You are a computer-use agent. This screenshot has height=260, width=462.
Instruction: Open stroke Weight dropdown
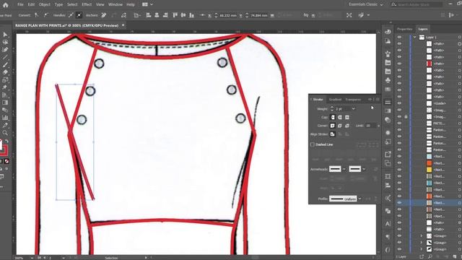(x=353, y=109)
